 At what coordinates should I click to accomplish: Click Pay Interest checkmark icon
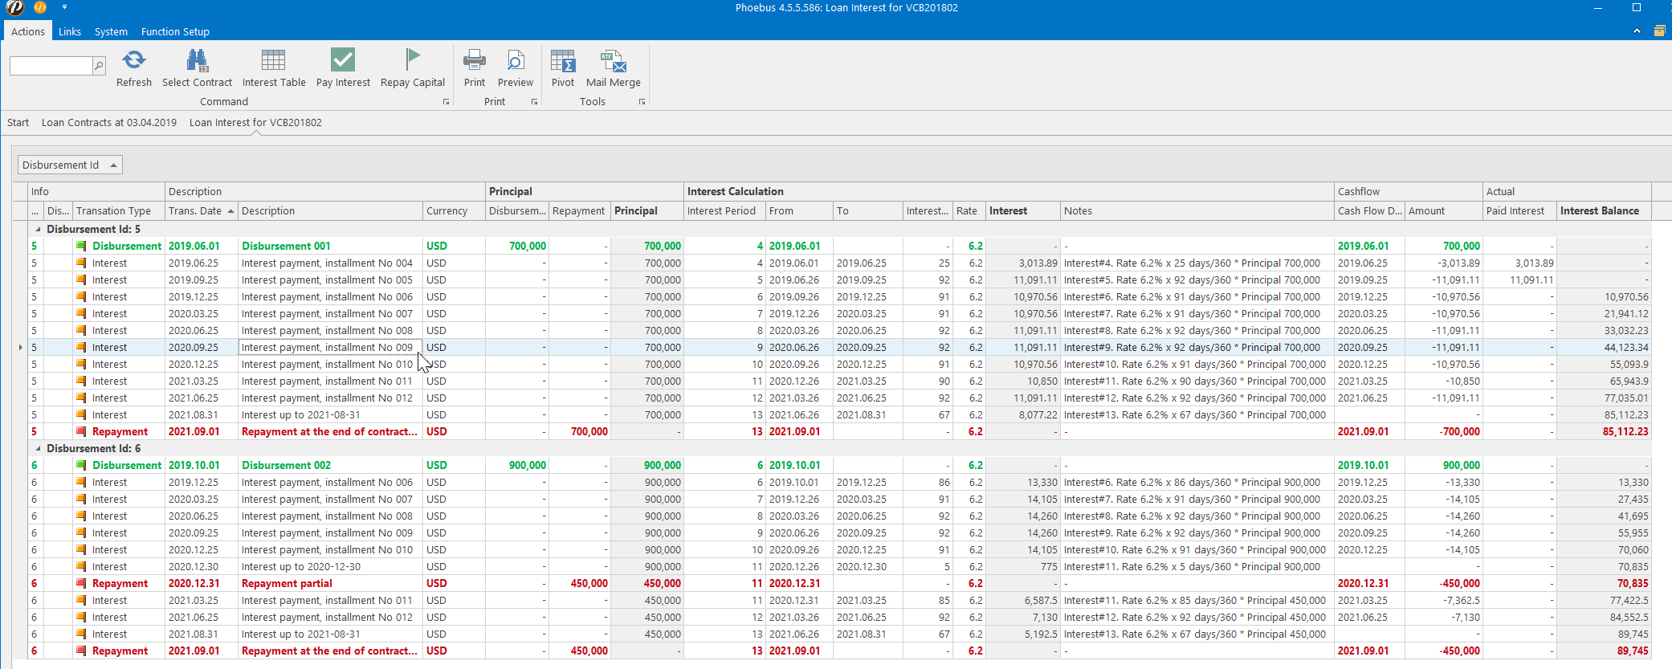coord(343,61)
